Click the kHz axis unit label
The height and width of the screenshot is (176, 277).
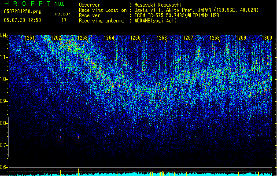coord(4,36)
